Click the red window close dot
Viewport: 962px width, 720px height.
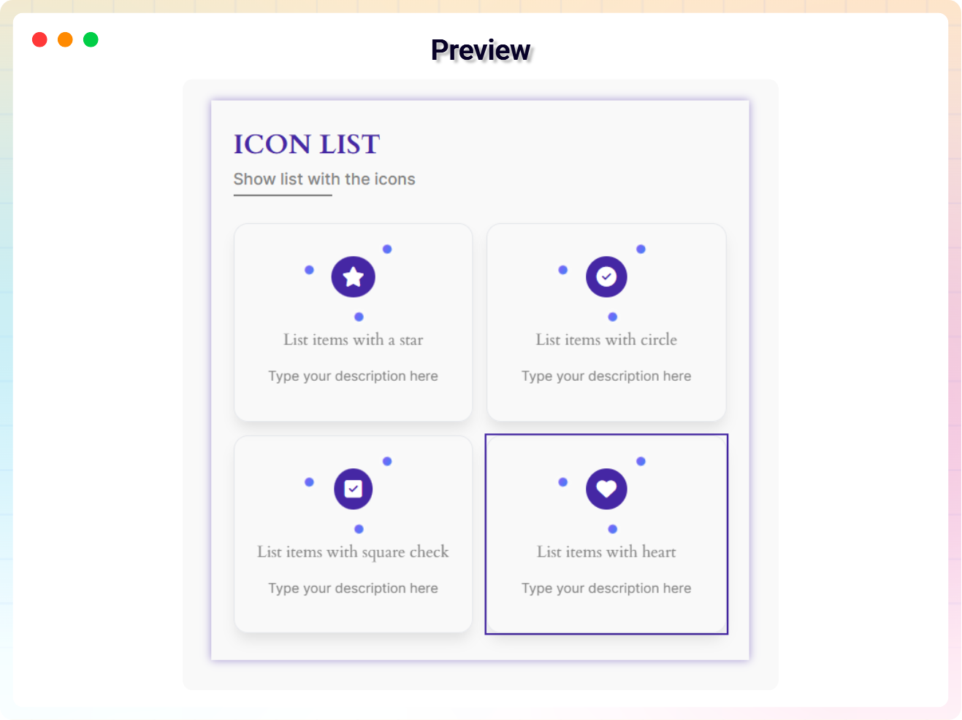[x=40, y=39]
